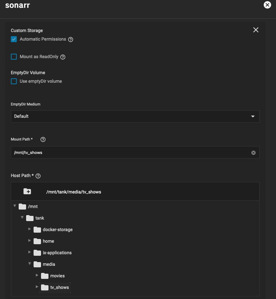Click help icon beside Mount as ReadOnly
Viewport: 276px width, 299px height.
click(63, 57)
